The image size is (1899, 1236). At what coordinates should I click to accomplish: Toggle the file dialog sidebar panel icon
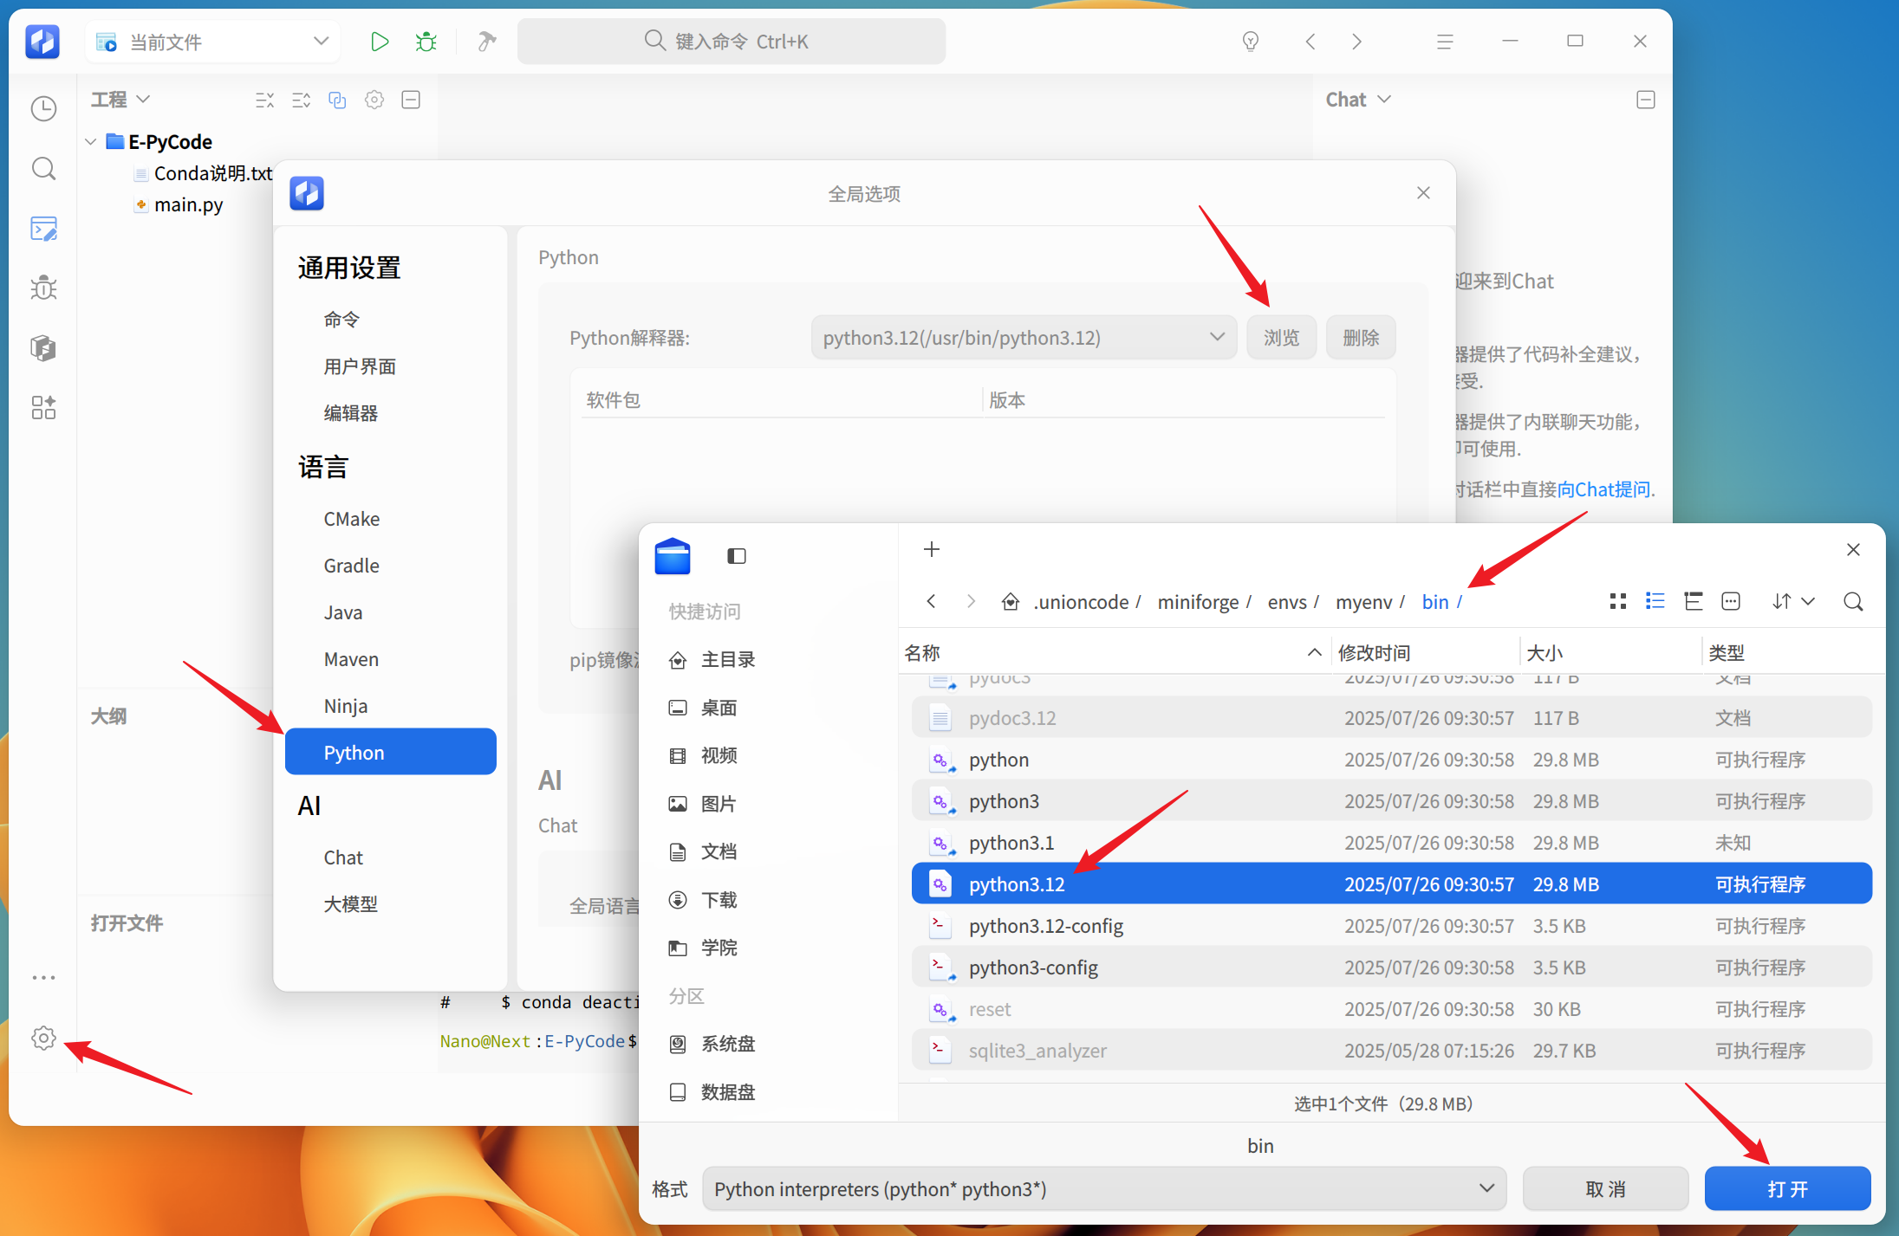[736, 555]
